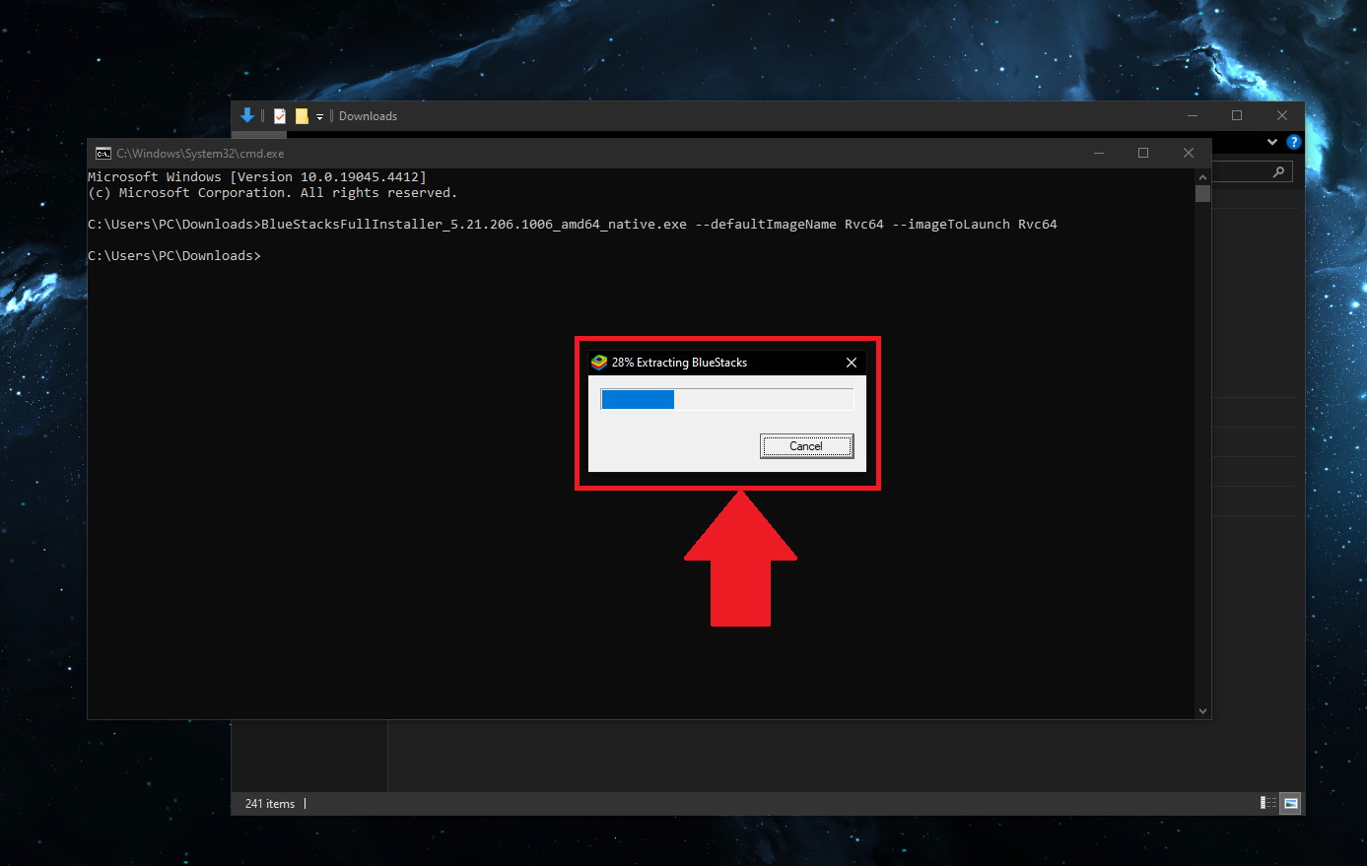This screenshot has width=1367, height=866.
Task: Click the 241 items label in the status bar
Action: [x=269, y=803]
